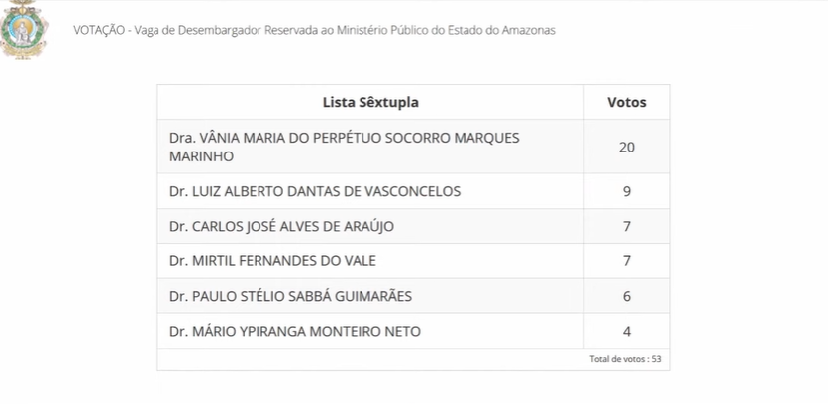
Task: Select Dr. Paulo Stélio Sabbá Guimarães row
Action: (413, 296)
